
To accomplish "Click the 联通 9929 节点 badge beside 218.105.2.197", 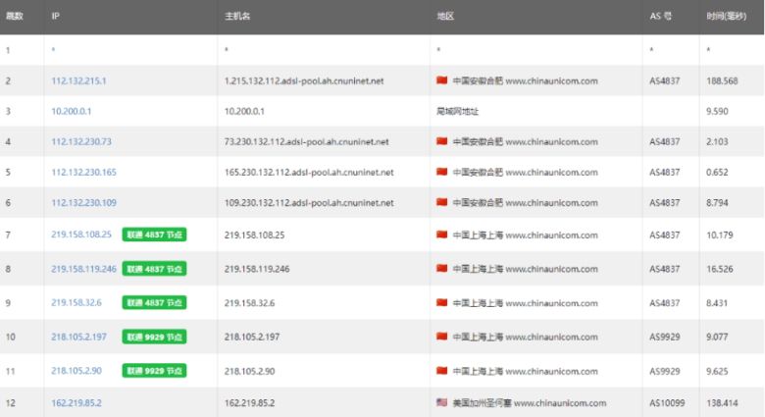I will 154,337.
